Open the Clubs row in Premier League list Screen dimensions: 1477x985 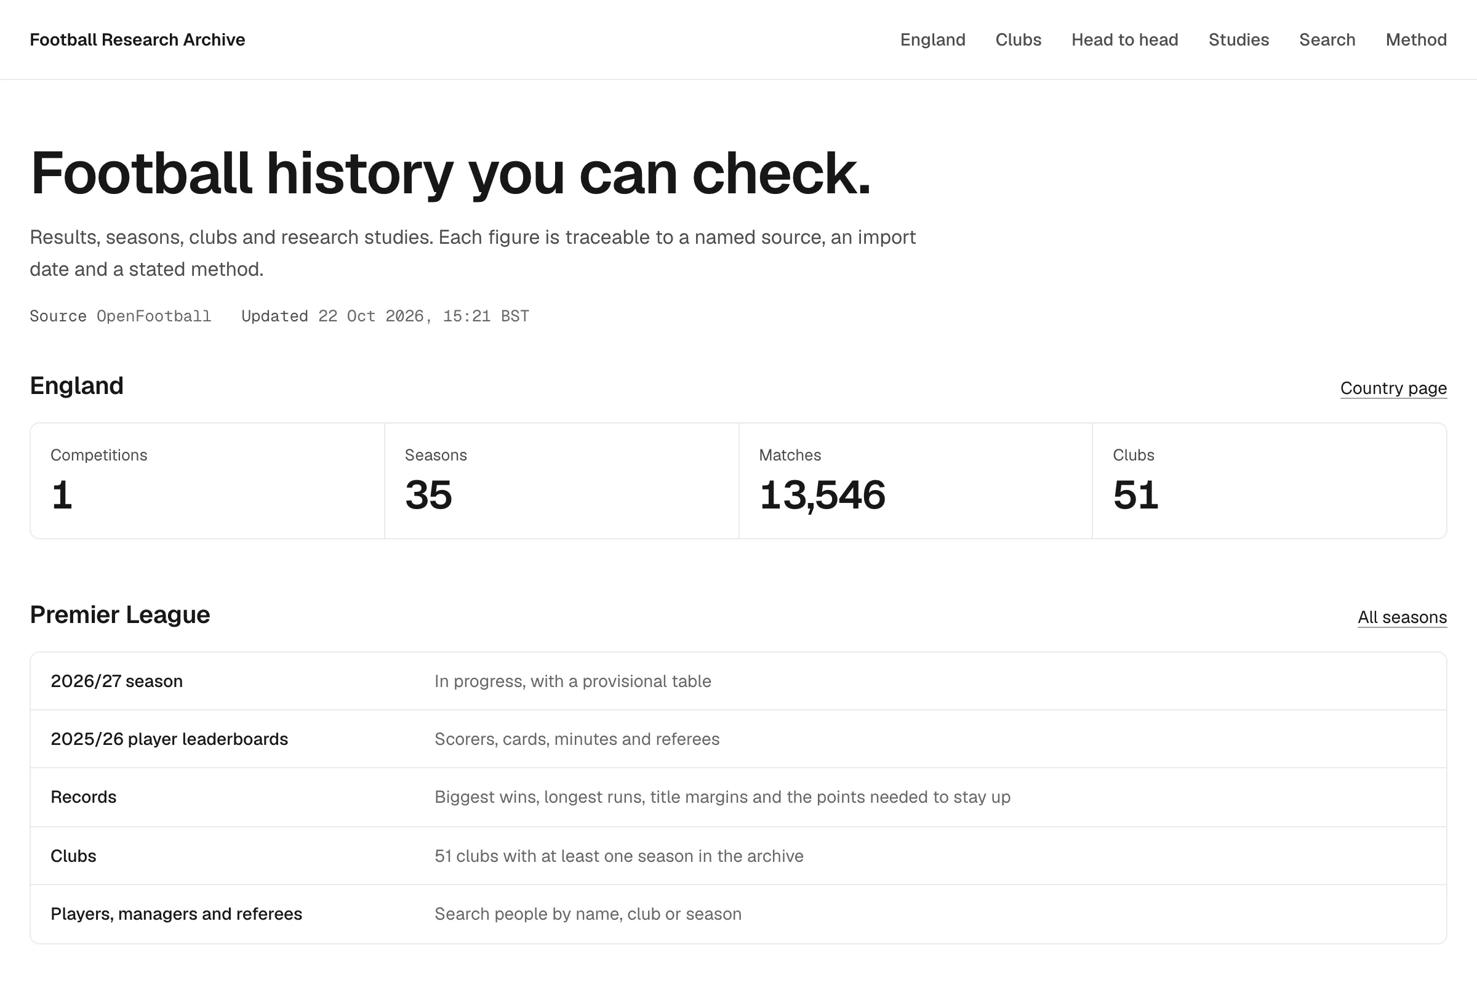[x=738, y=856]
